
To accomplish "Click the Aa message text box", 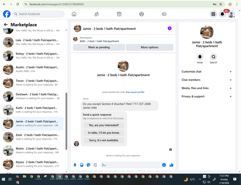I will tap(131, 165).
